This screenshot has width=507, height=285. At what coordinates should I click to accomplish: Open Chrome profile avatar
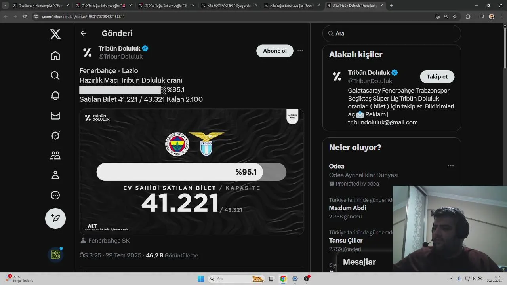click(x=492, y=17)
